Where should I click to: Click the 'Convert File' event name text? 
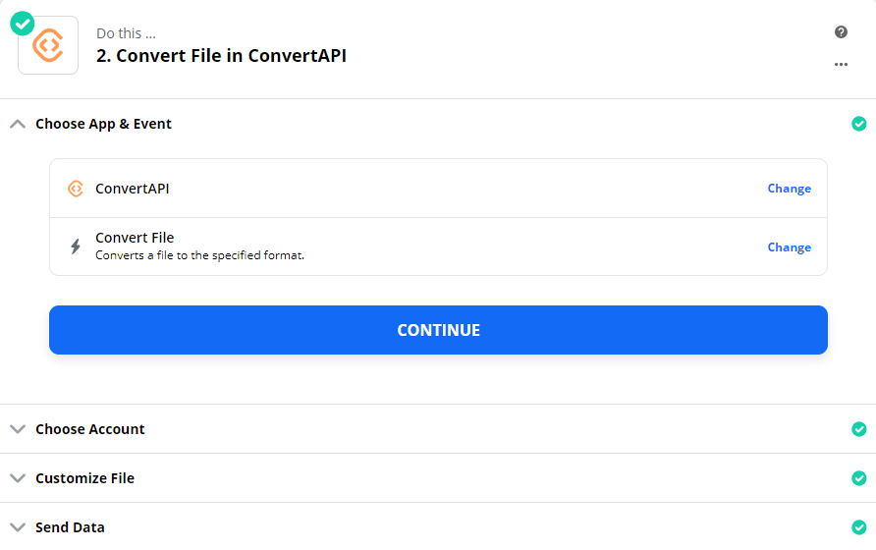point(135,238)
